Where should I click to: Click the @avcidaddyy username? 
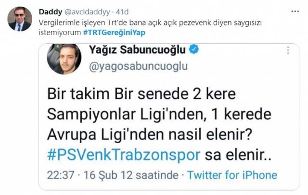pos(87,12)
